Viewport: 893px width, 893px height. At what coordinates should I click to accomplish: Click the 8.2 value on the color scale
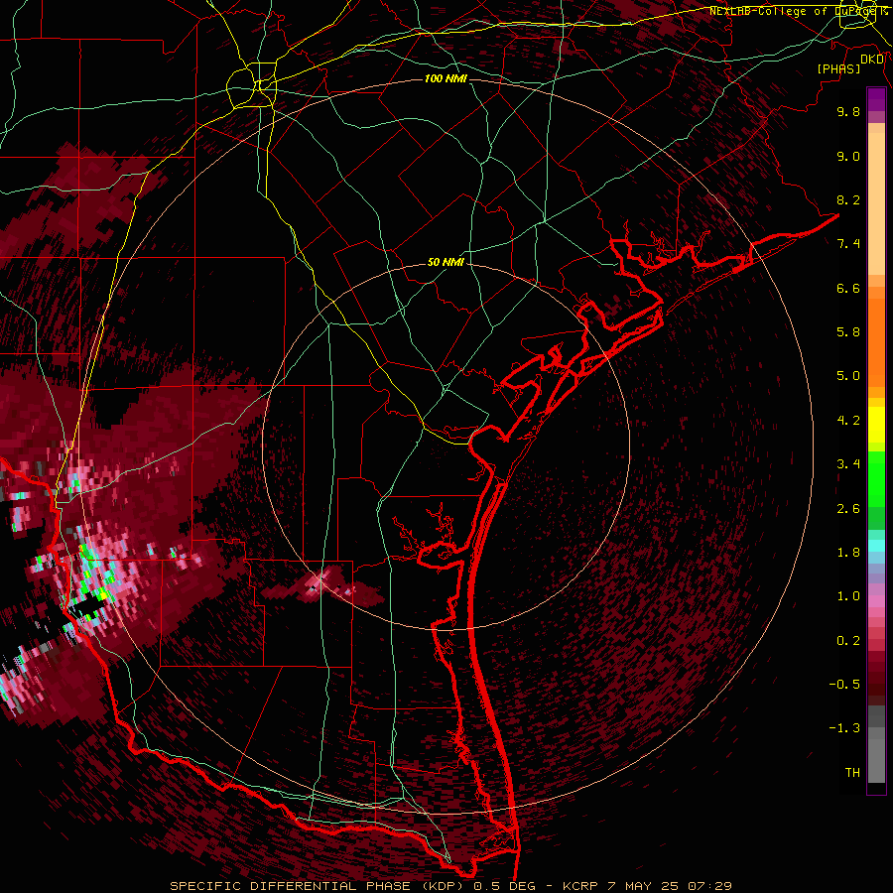point(848,199)
